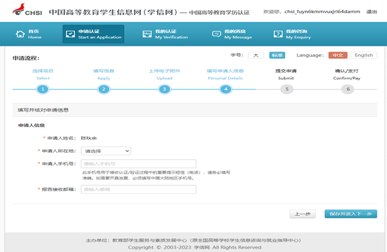The image size is (387, 252).
Task: Click the CHSI bird logo
Action: coord(19,9)
